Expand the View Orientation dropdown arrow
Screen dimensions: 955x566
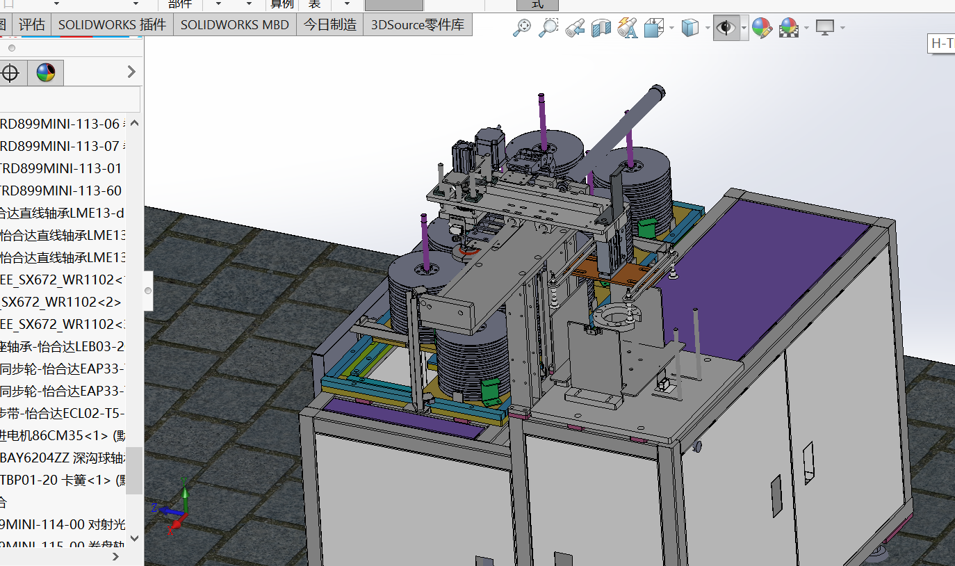671,28
